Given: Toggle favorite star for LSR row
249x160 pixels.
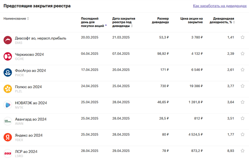Looking at the screenshot, I should click(243, 151).
